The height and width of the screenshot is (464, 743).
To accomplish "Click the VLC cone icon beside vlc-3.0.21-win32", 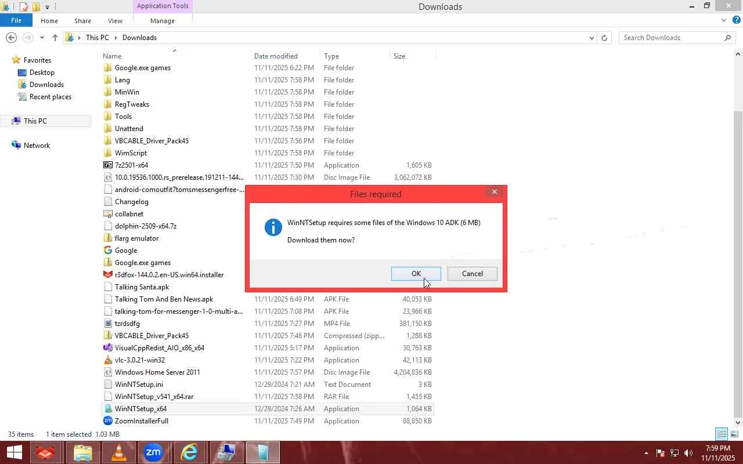I will tap(108, 360).
